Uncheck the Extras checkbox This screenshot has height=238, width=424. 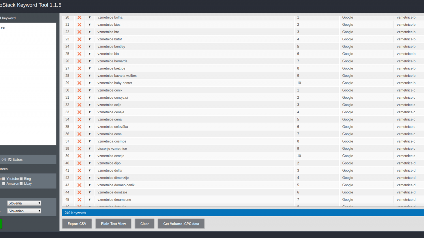point(10,160)
